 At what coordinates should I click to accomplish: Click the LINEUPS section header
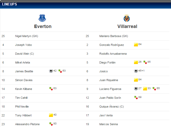tap(10, 4)
